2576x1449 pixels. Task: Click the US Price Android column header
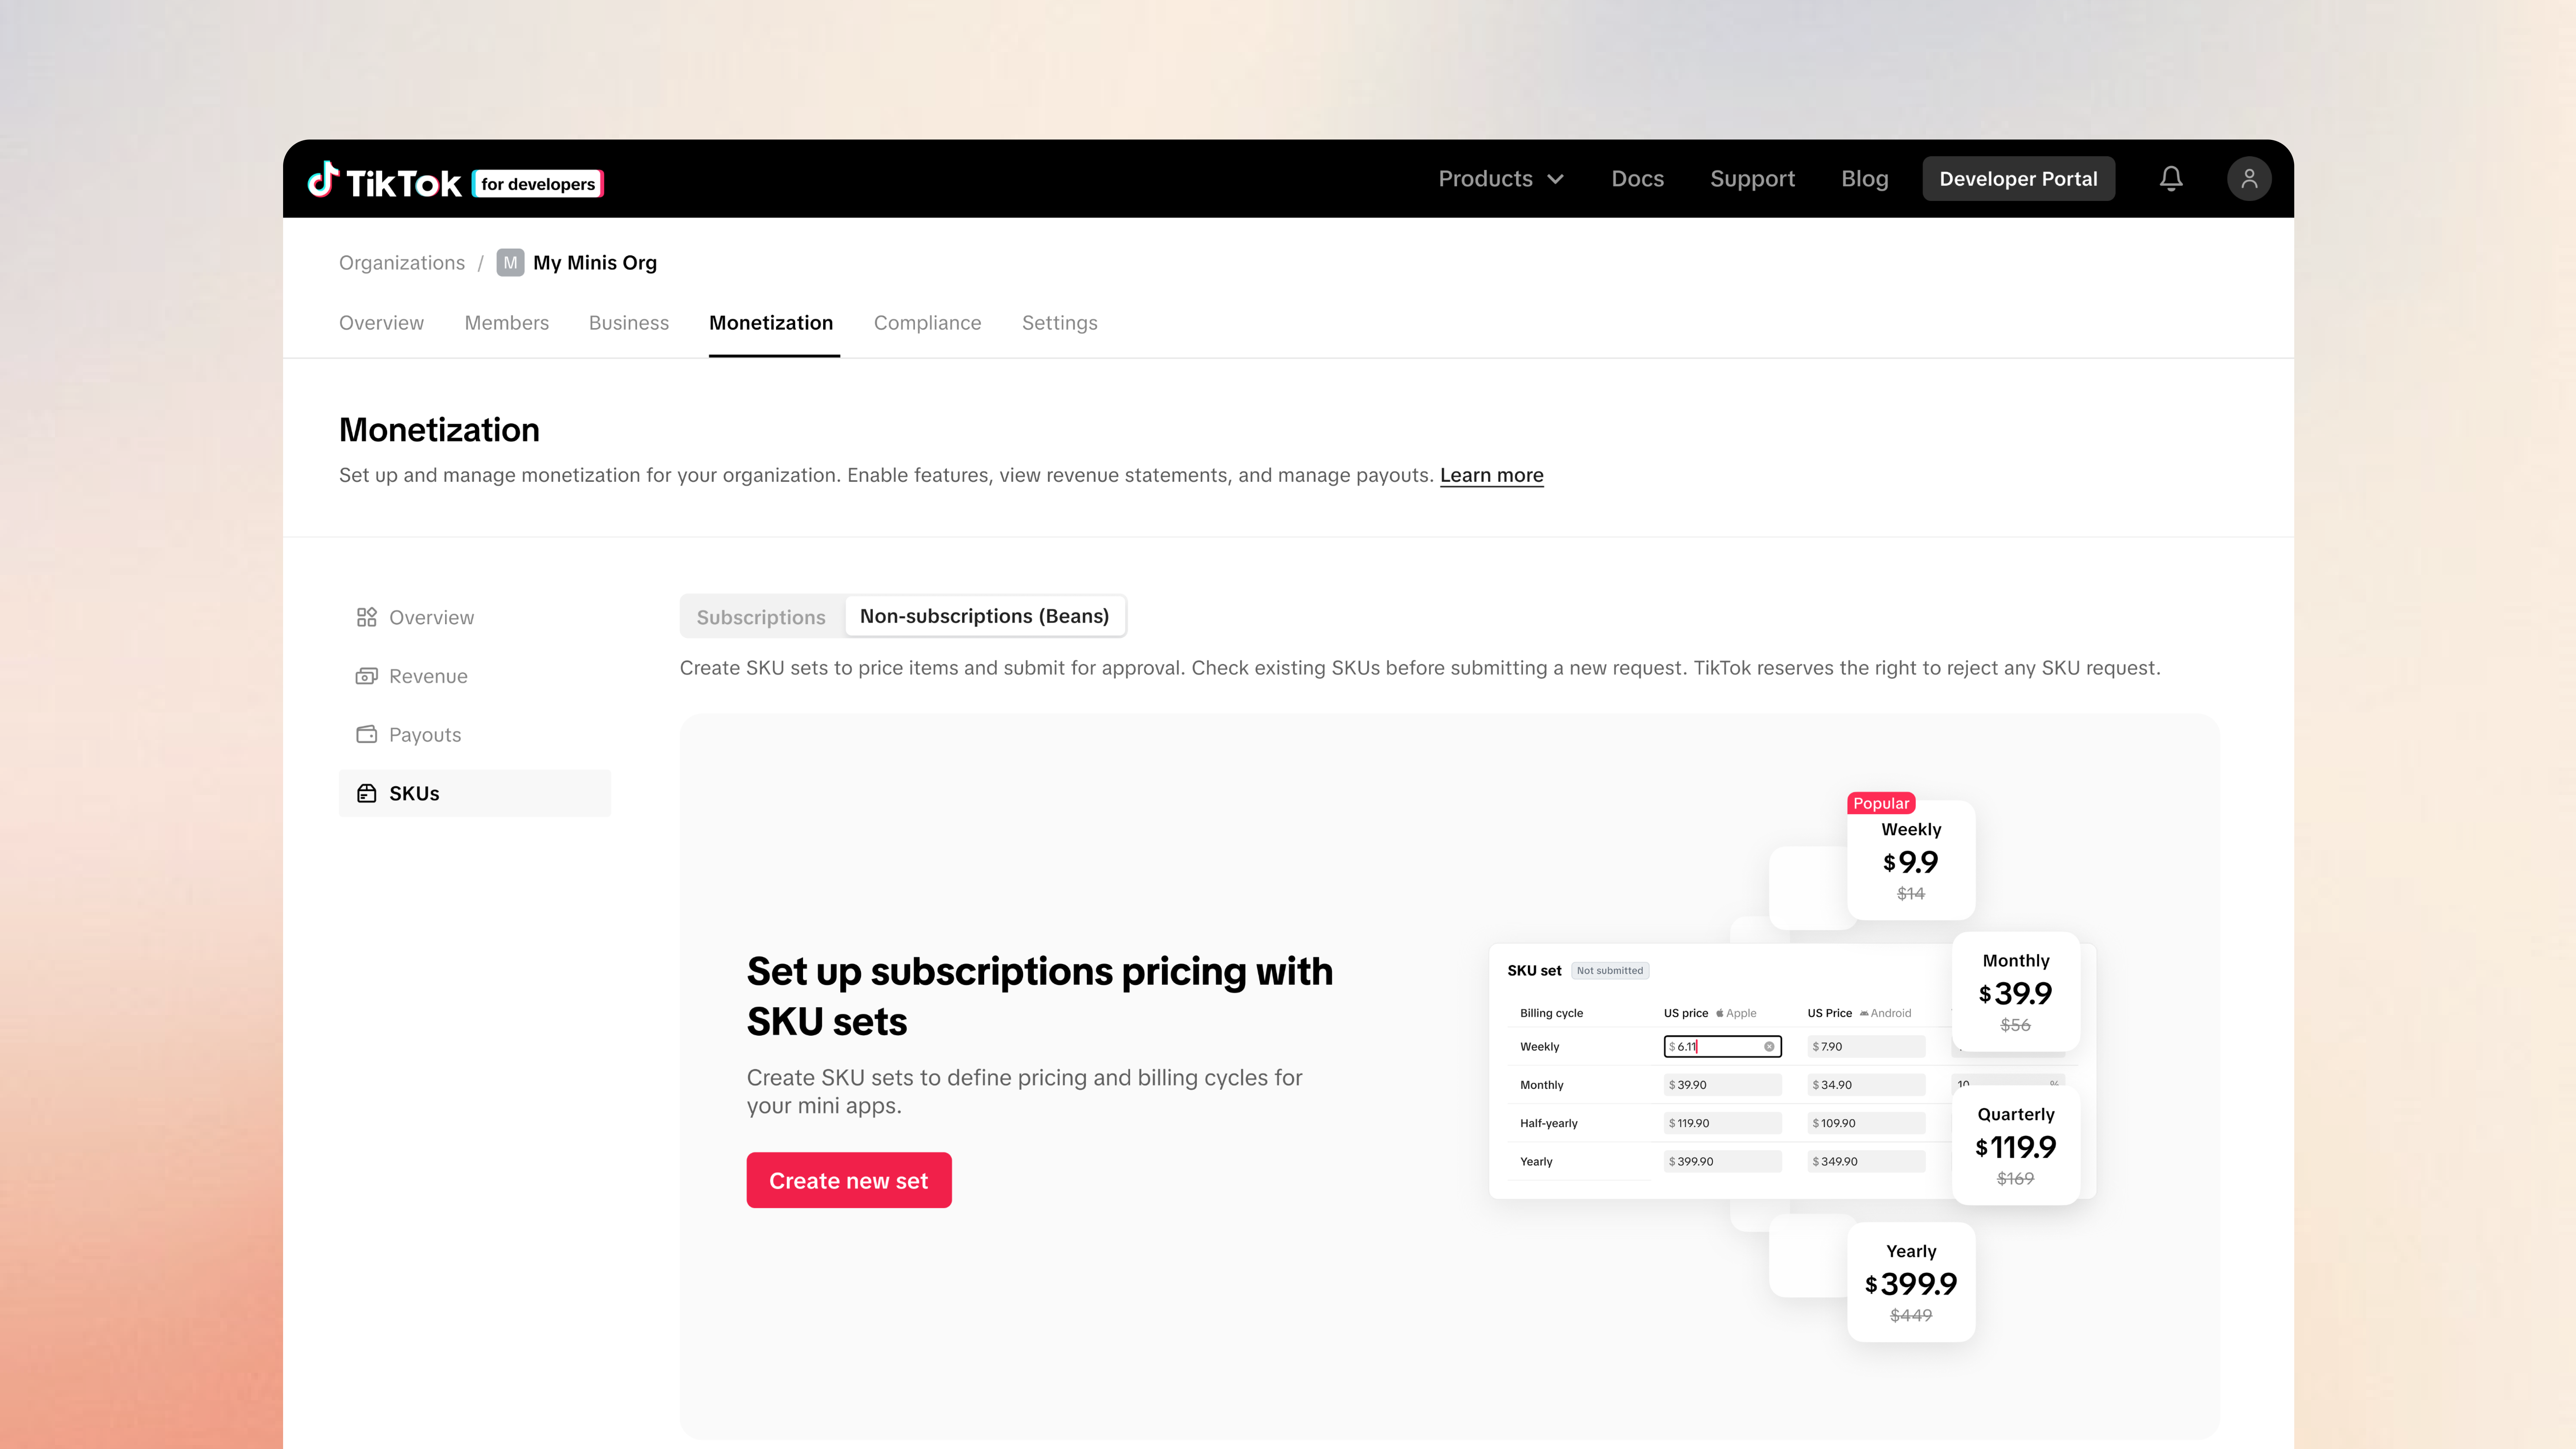pos(1859,1013)
